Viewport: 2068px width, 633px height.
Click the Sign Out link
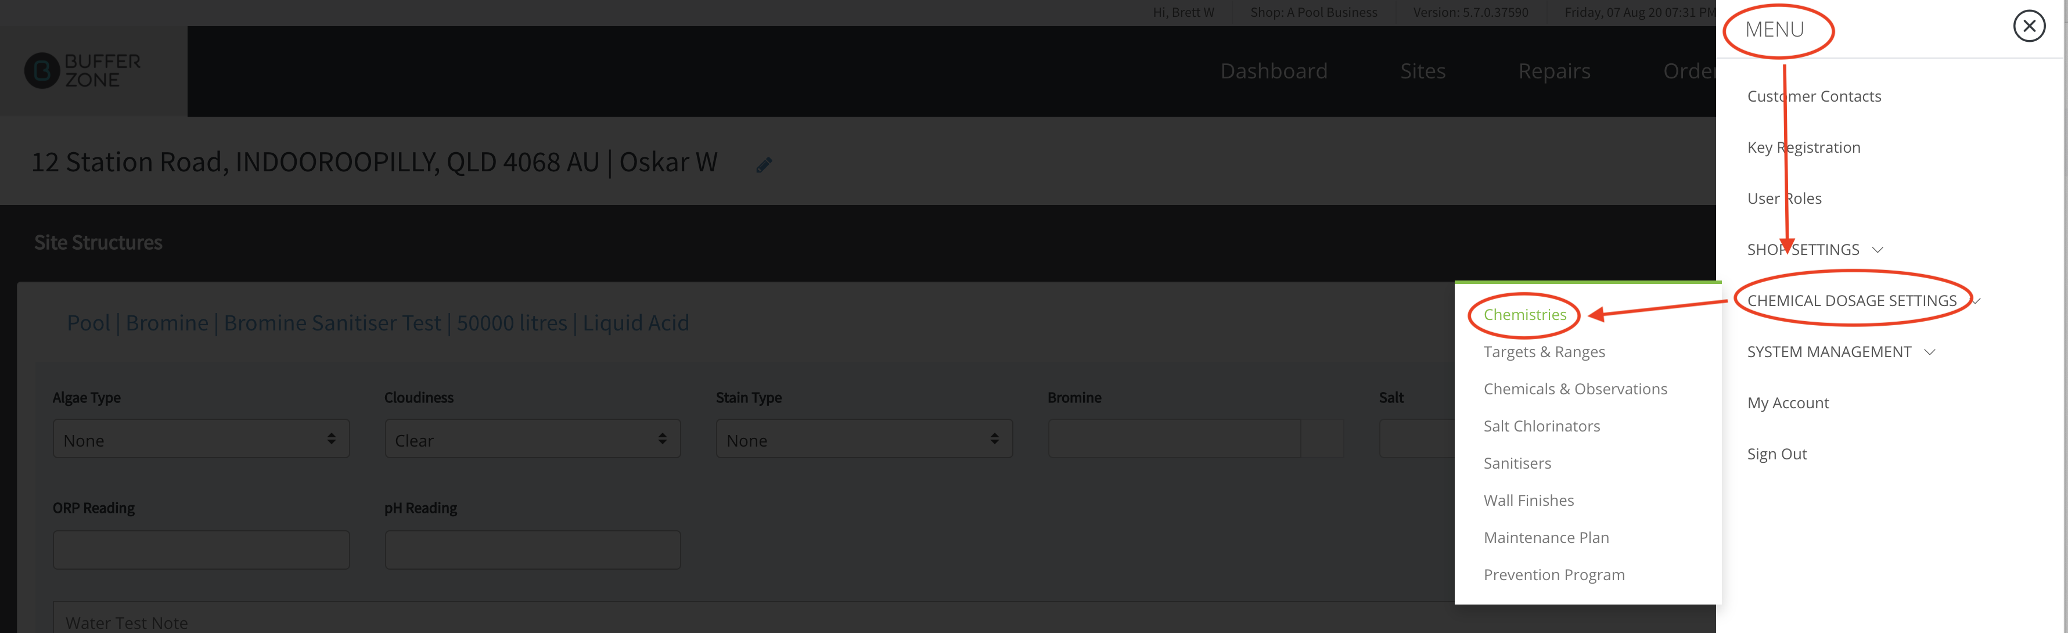pos(1776,454)
